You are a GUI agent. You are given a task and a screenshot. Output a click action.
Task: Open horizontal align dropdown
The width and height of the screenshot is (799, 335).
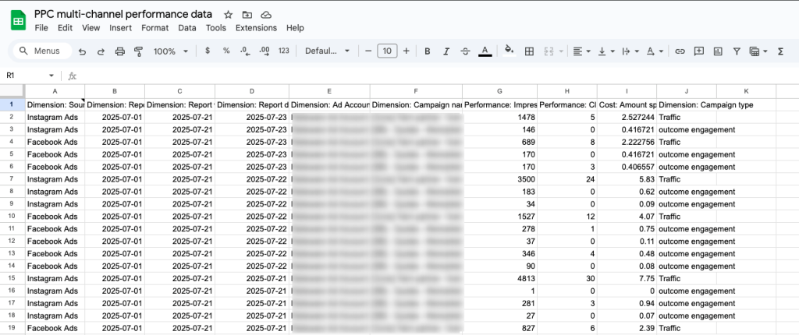pos(581,51)
